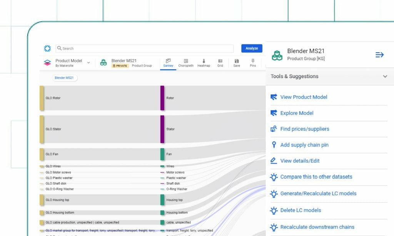Click the Blender MS21 product group icon

click(277, 55)
